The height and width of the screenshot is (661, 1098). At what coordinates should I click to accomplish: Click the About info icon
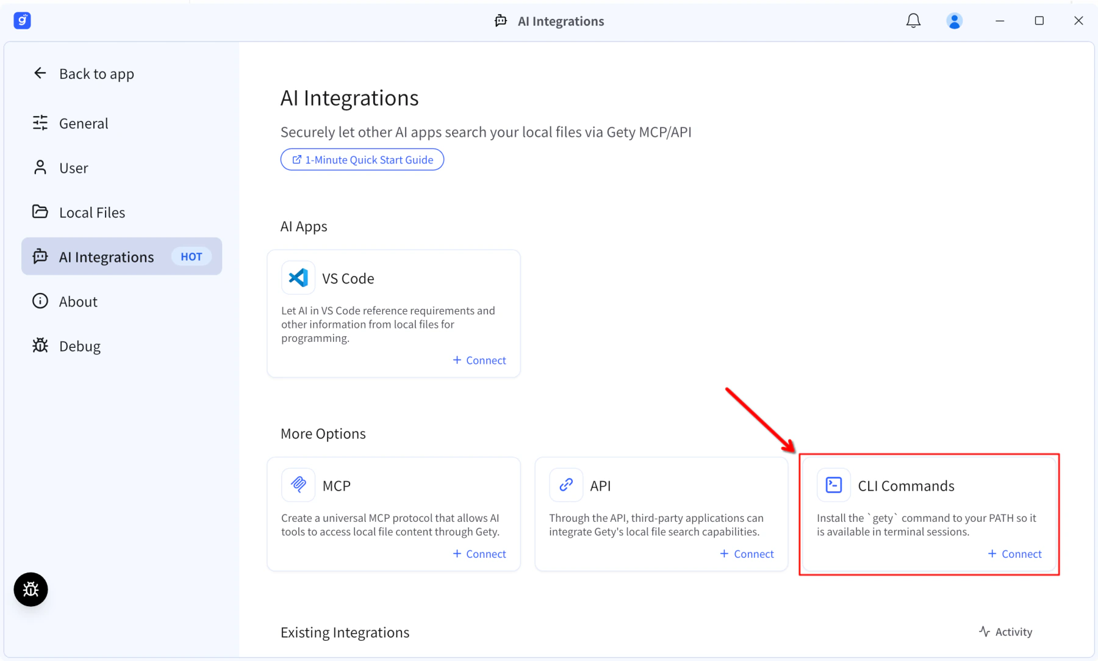click(40, 301)
